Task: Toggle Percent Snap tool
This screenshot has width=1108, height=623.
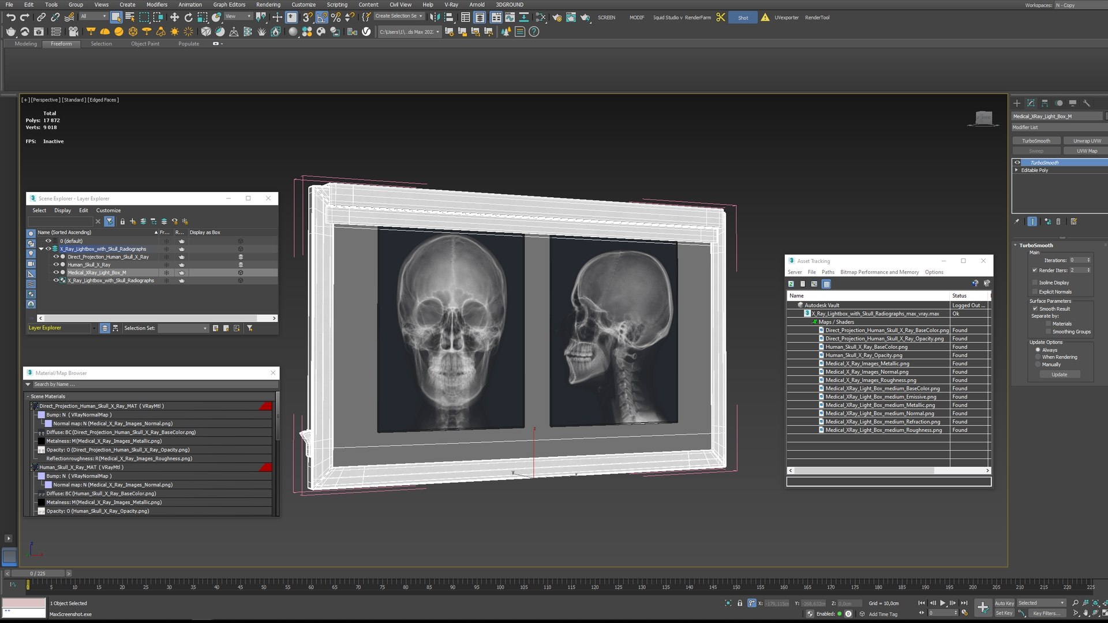Action: coord(336,17)
